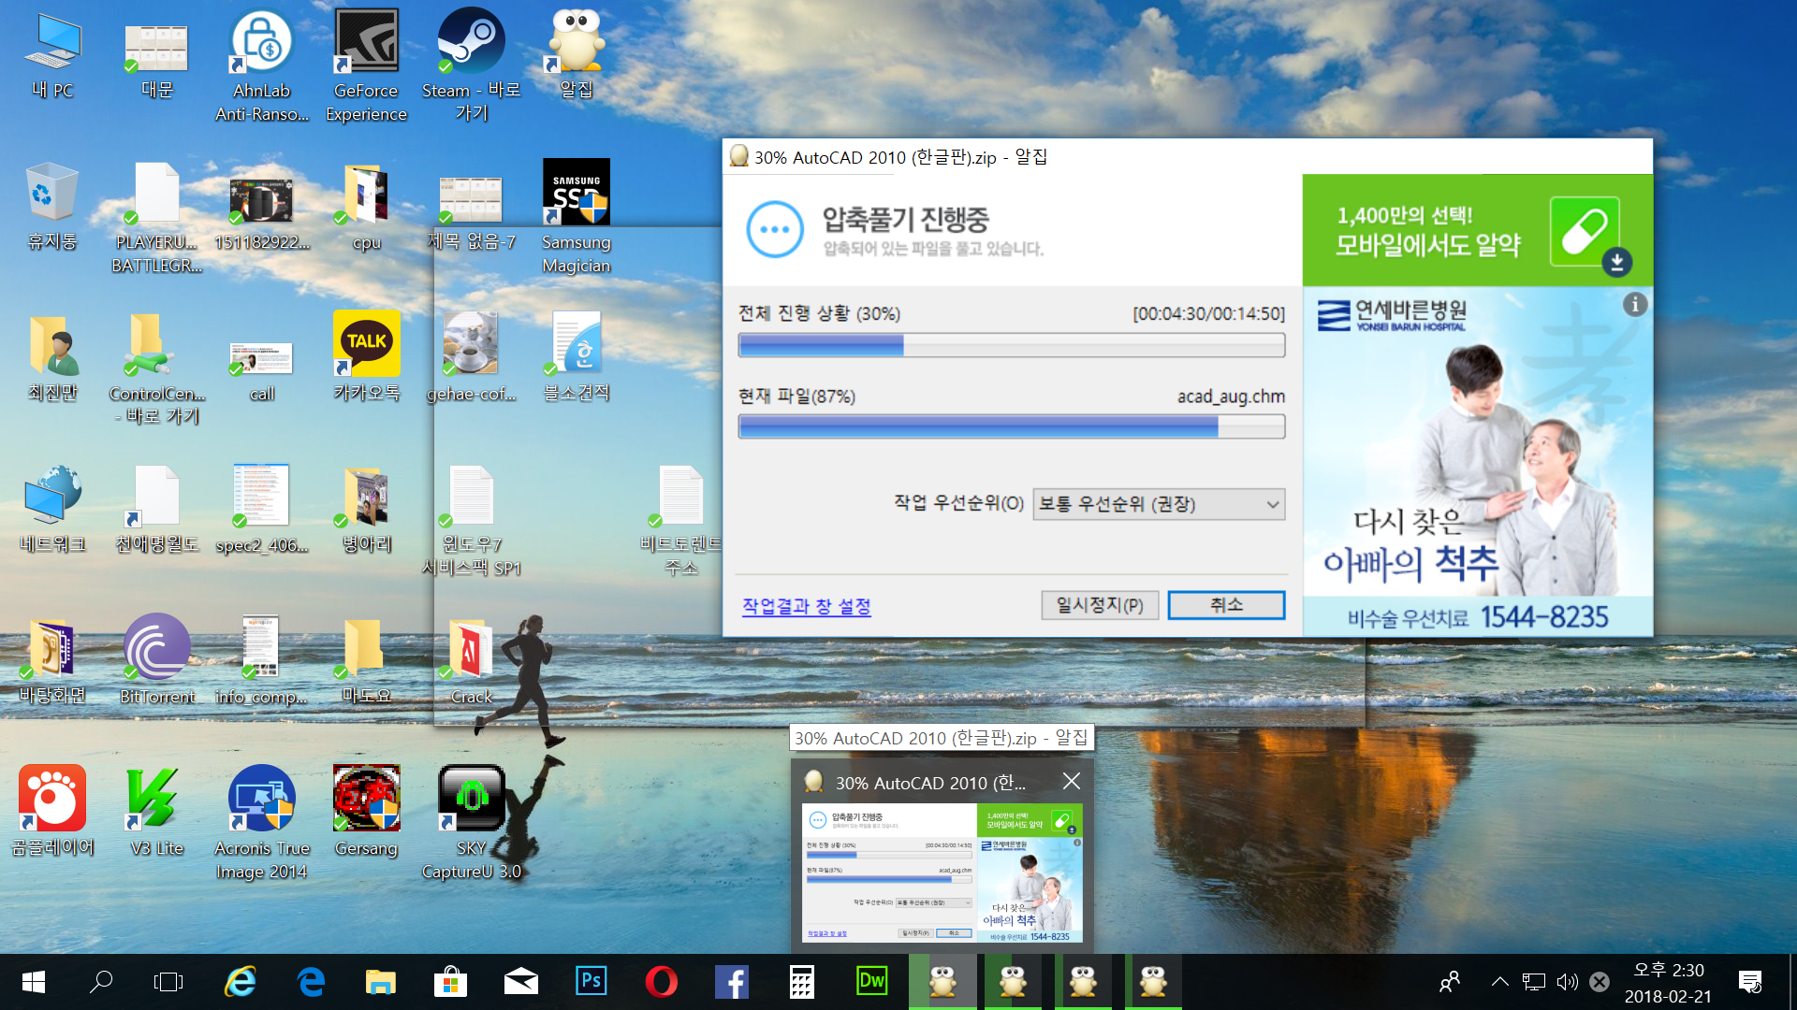Viewport: 1797px width, 1010px height.
Task: Launch 카카오톡 desktop icon
Action: click(366, 357)
